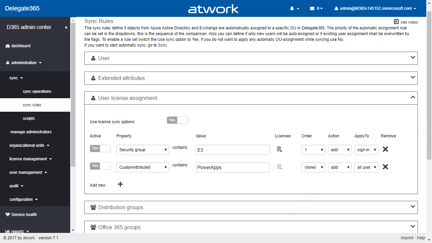
Task: Open Action dropdown for E3 rule
Action: pyautogui.click(x=340, y=150)
